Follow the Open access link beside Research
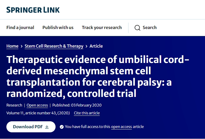205x139 pixels. [37, 105]
